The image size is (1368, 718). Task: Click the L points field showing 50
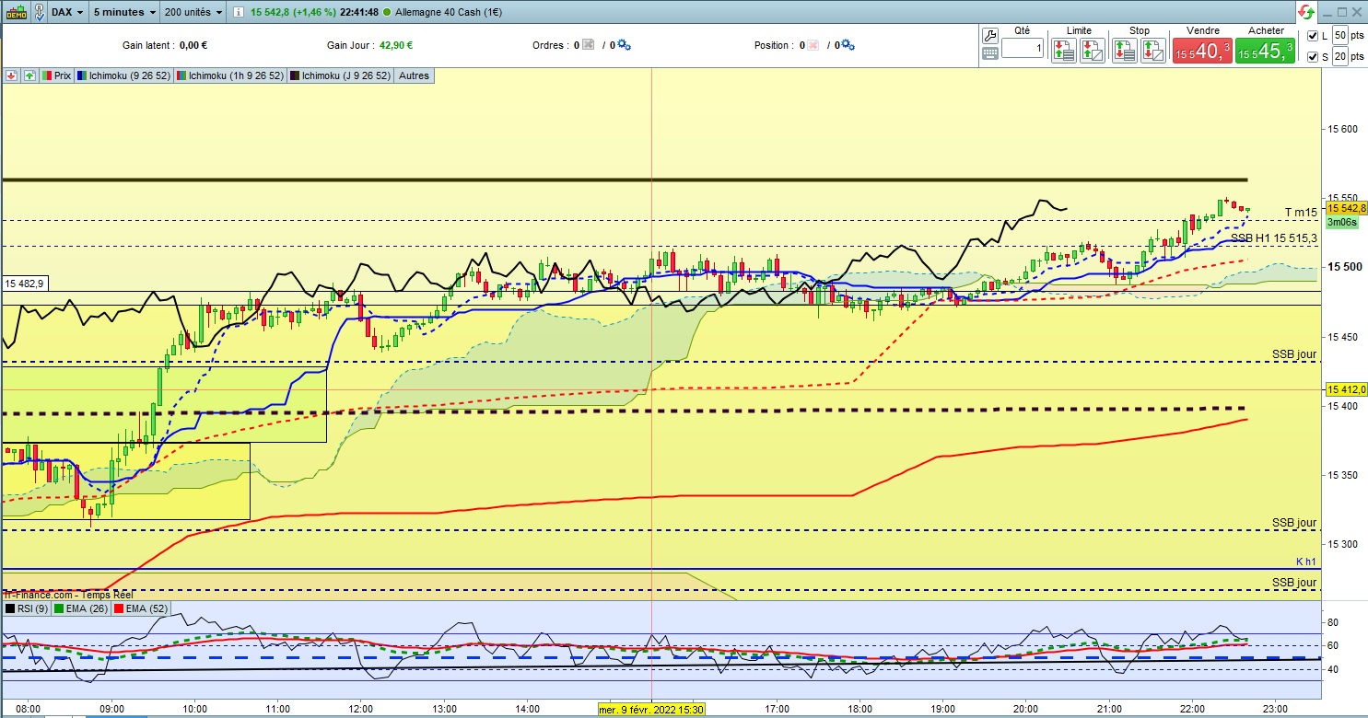click(x=1340, y=35)
